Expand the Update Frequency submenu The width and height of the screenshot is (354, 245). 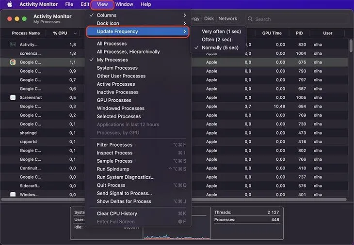click(x=138, y=31)
